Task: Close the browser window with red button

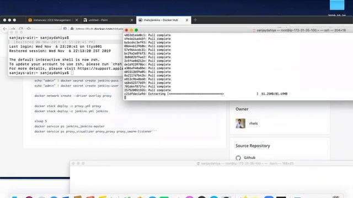Action: (4, 20)
